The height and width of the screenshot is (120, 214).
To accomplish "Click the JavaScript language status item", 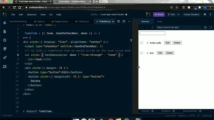I will [x=207, y=116].
